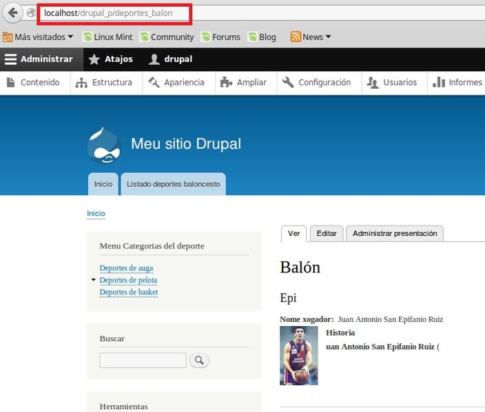485x412 pixels.
Task: Open the Deportes de auga link
Action: click(126, 268)
